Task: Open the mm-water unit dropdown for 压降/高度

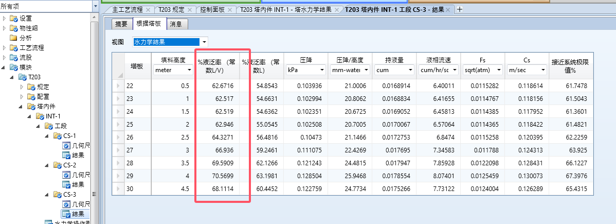Action: pyautogui.click(x=367, y=70)
